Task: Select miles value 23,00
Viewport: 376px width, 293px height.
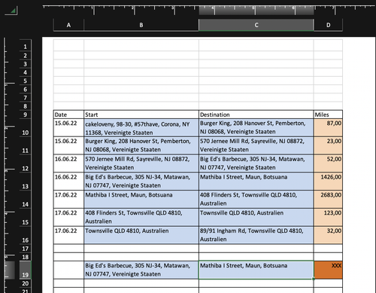Action: (328, 145)
